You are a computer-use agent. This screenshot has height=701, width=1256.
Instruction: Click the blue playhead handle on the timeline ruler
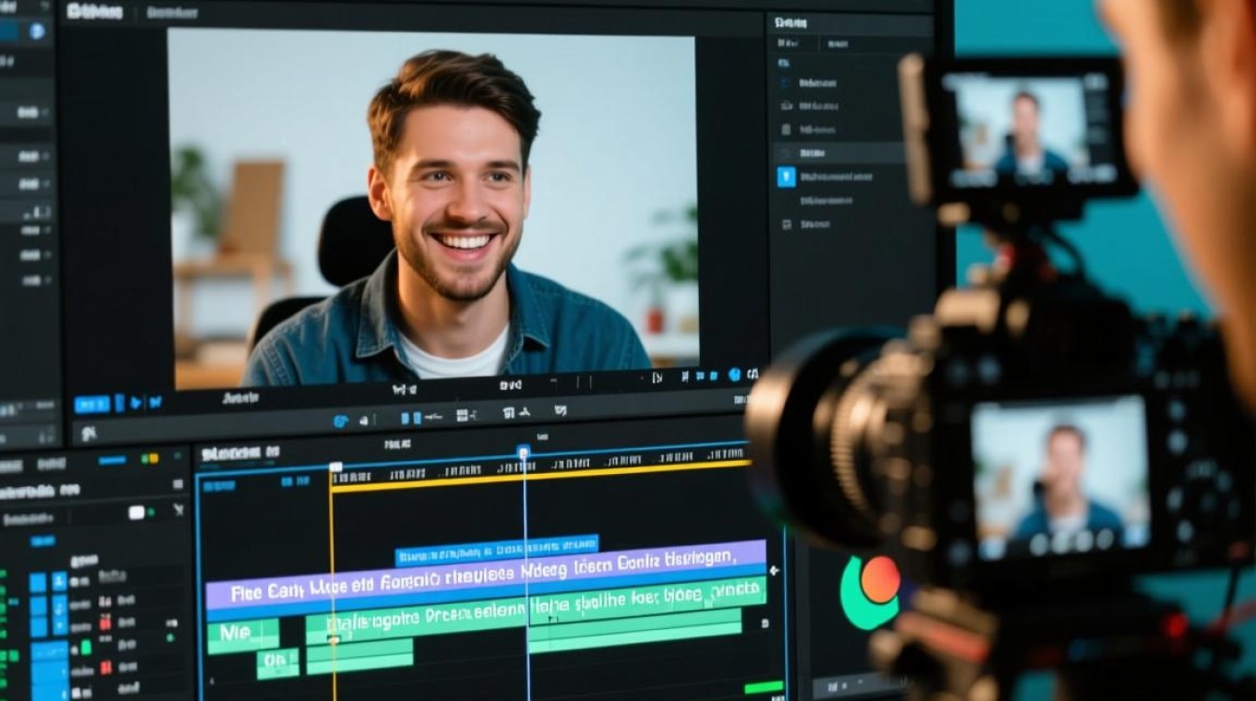point(523,452)
